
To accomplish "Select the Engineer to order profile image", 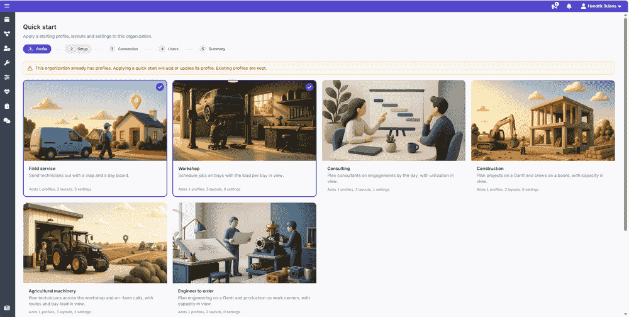I will (x=244, y=243).
